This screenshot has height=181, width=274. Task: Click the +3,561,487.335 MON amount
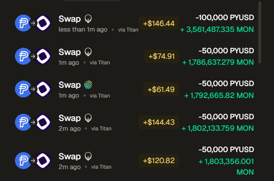217,29
